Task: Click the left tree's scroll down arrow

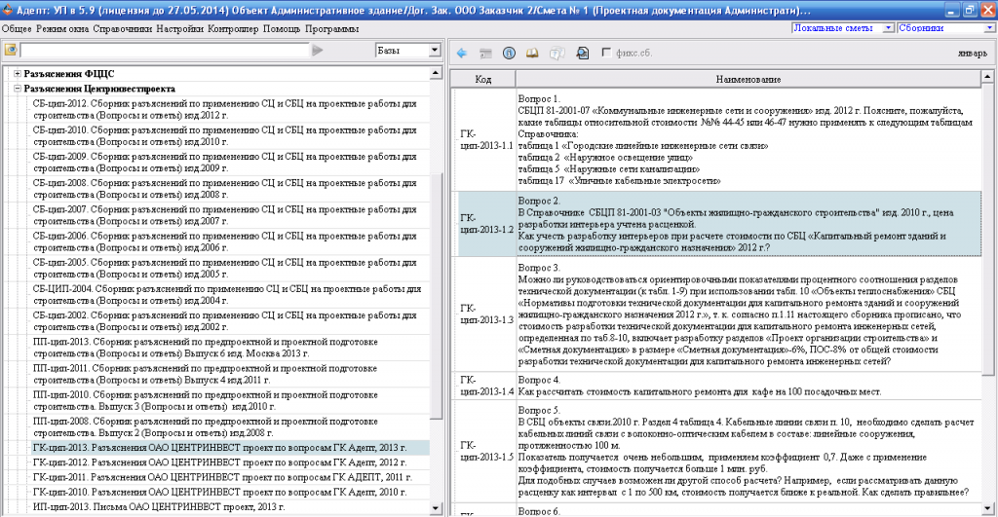Action: 436,508
